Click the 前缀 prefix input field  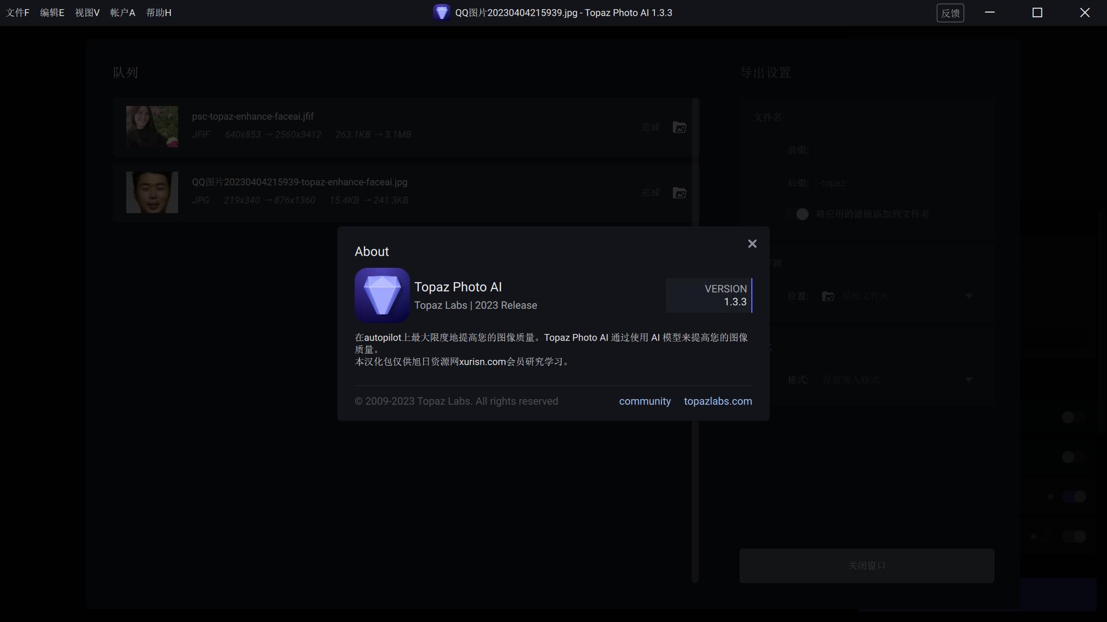[898, 150]
